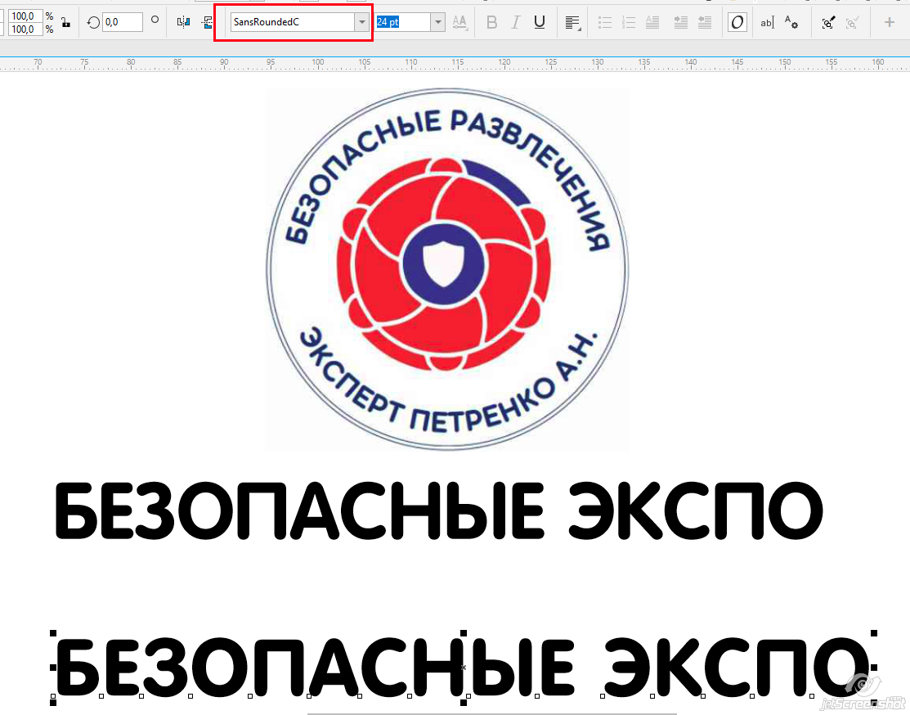Open the 24 pt font size dropdown
Screen dimensions: 910x715
436,21
